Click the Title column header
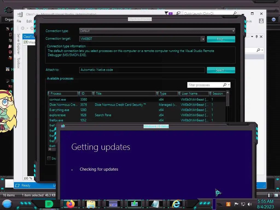Screen dimensions: 280x210 coord(125,94)
